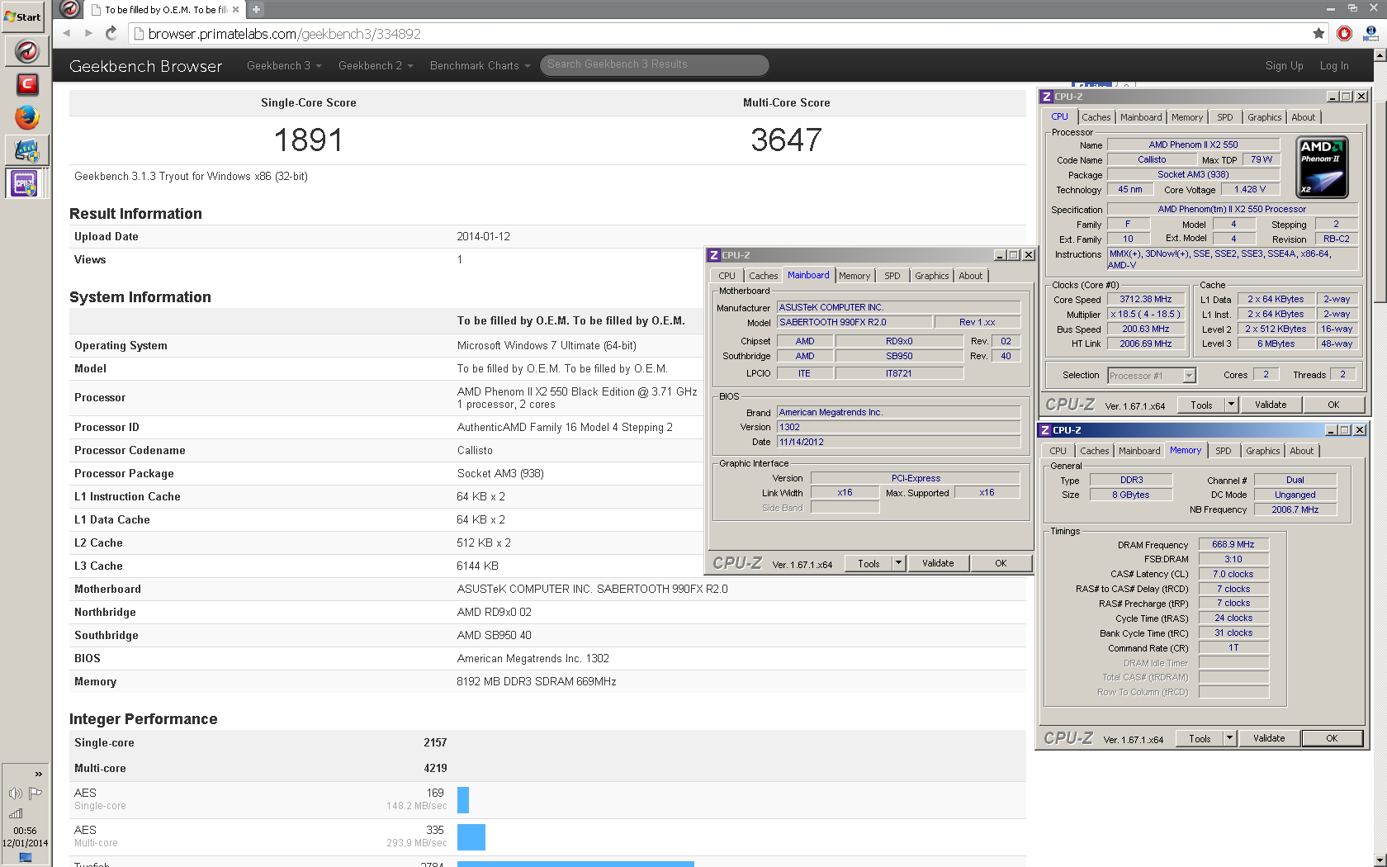Image resolution: width=1387 pixels, height=867 pixels.
Task: Click the Z icon of the Mainboard CPU-Z window
Action: (x=714, y=255)
